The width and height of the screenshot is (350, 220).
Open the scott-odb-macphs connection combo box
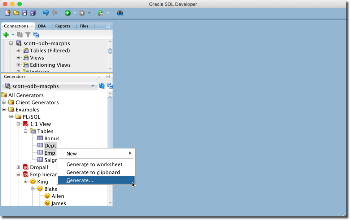50,86
